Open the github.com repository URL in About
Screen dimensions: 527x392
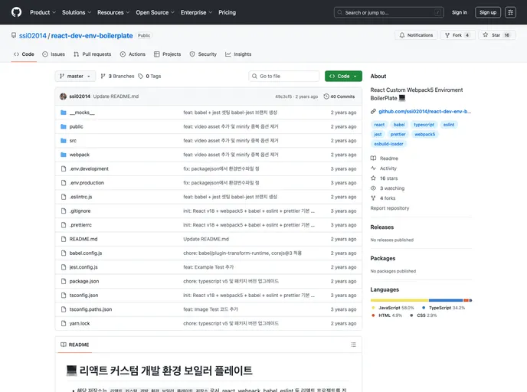[424, 112]
